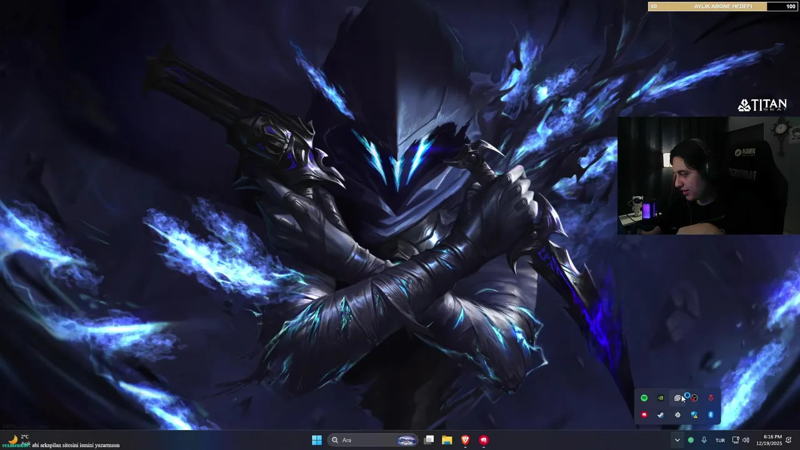The height and width of the screenshot is (450, 800).
Task: Click the AYLIK ABONE HEDEFI progress bar
Action: 722,6
